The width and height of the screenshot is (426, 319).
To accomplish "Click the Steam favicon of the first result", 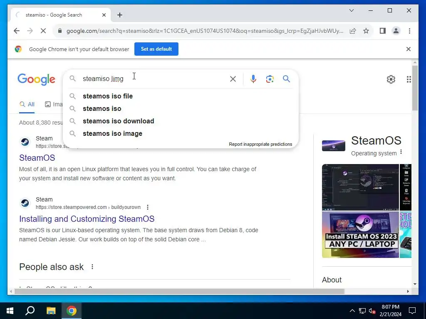I will pos(25,142).
